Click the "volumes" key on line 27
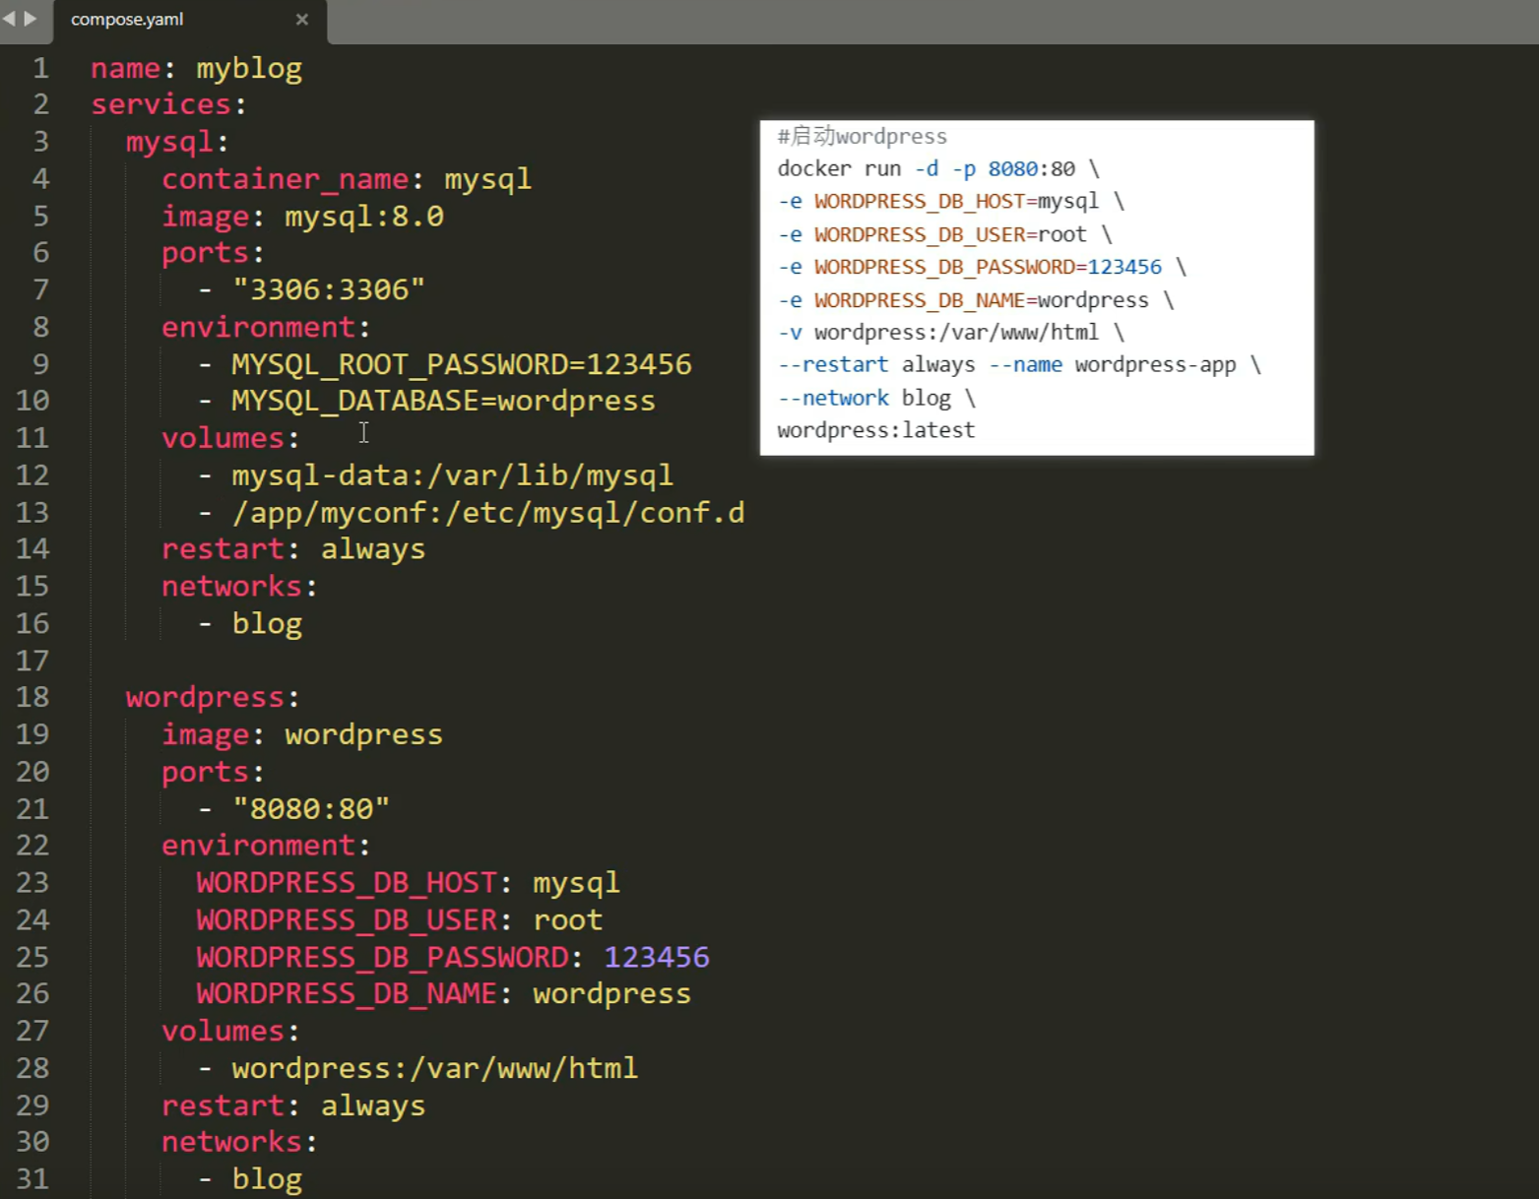 coord(223,1031)
